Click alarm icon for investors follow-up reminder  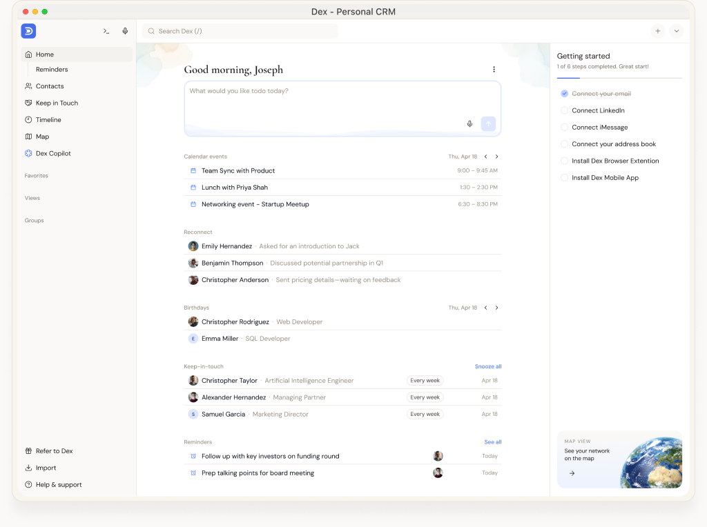pyautogui.click(x=193, y=456)
